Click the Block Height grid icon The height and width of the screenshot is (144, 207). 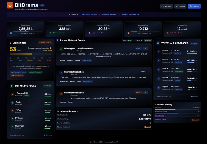(x=11, y=33)
